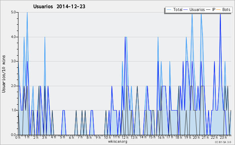Click the 1.0 value on y-axis
The image size is (235, 145).
pos(13,110)
